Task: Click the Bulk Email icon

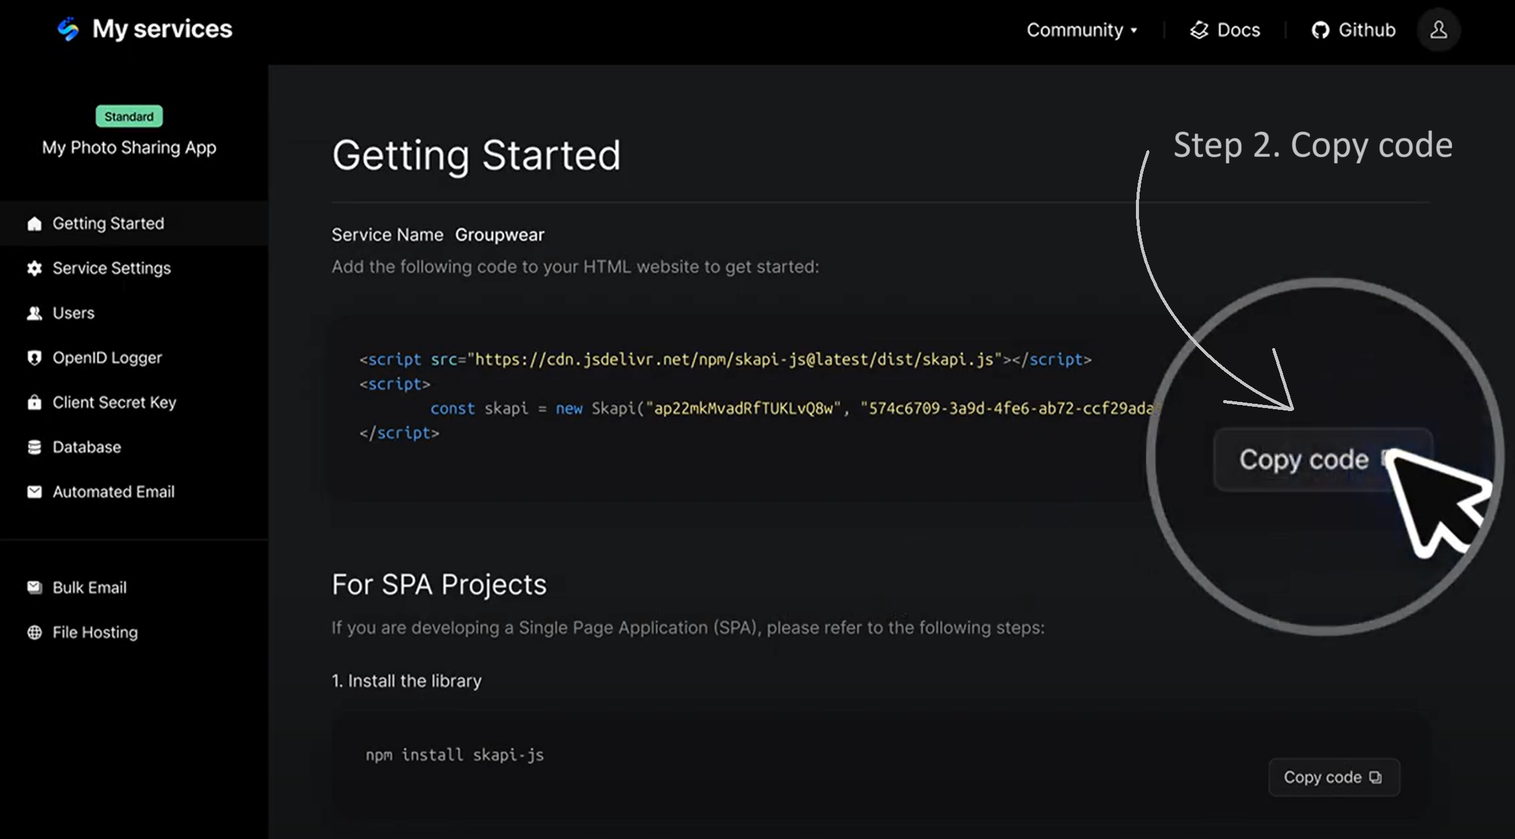Action: point(35,588)
